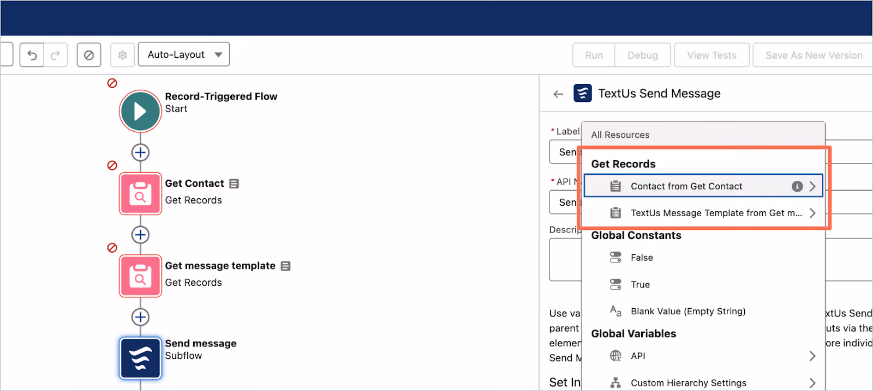Expand Contact from Get Contact chevron
The height and width of the screenshot is (391, 873).
point(812,186)
